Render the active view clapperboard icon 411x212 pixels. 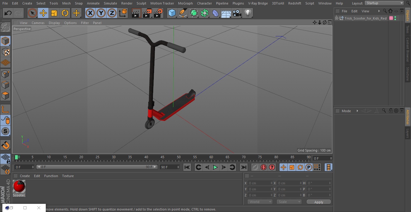pos(136,13)
